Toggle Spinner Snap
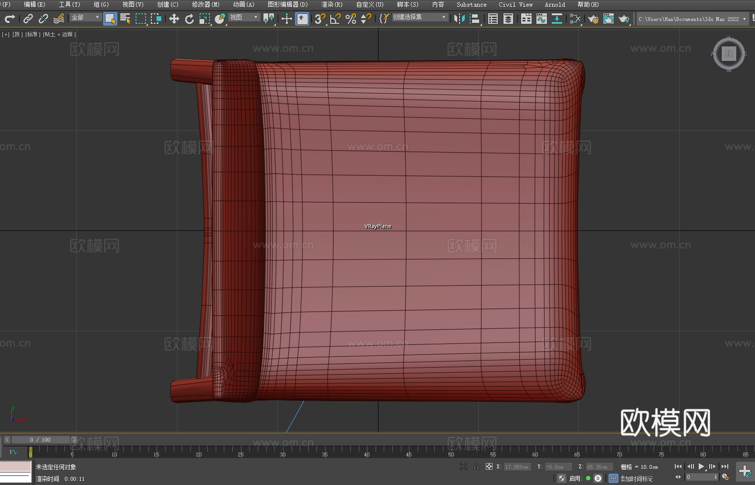Image resolution: width=755 pixels, height=485 pixels. [x=366, y=19]
